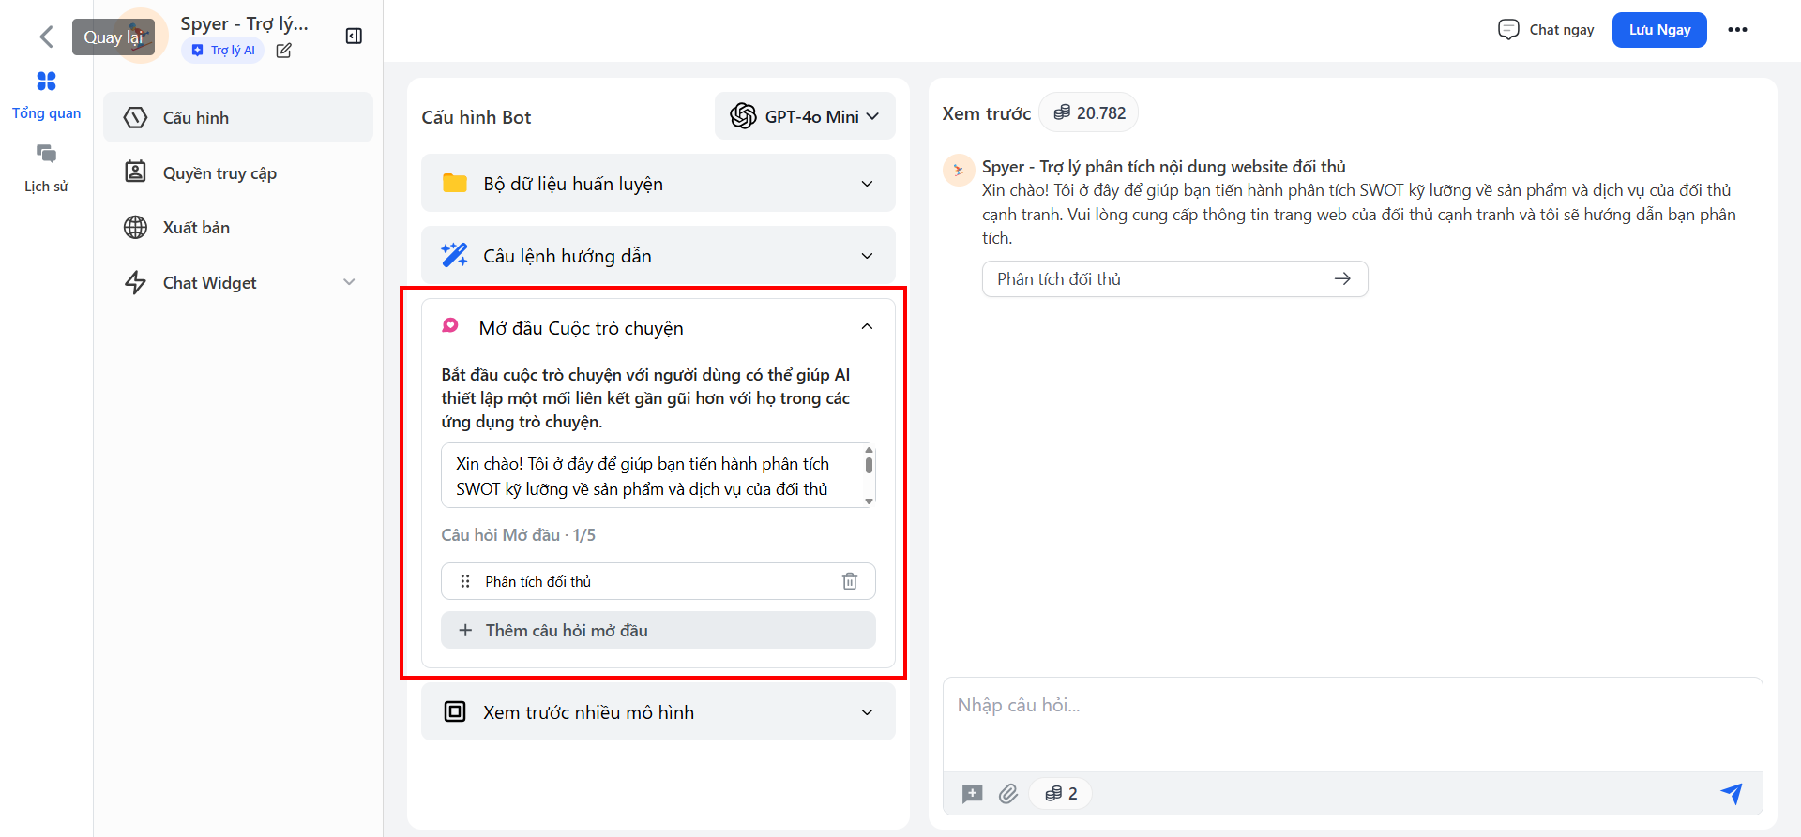The image size is (1801, 837).
Task: Collapse the 'Mở đầu Cuộc trò chuyện' section
Action: pyautogui.click(x=866, y=327)
